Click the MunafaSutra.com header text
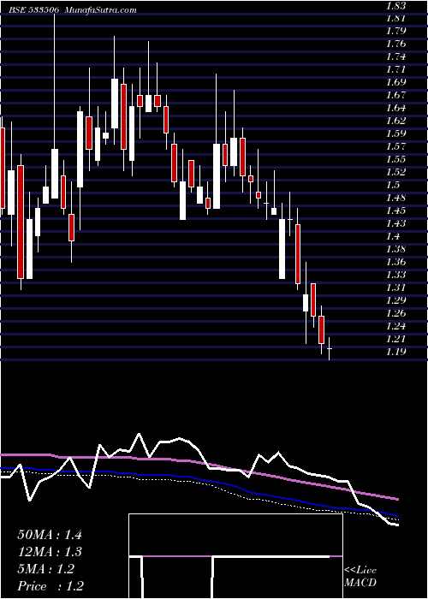 click(101, 10)
